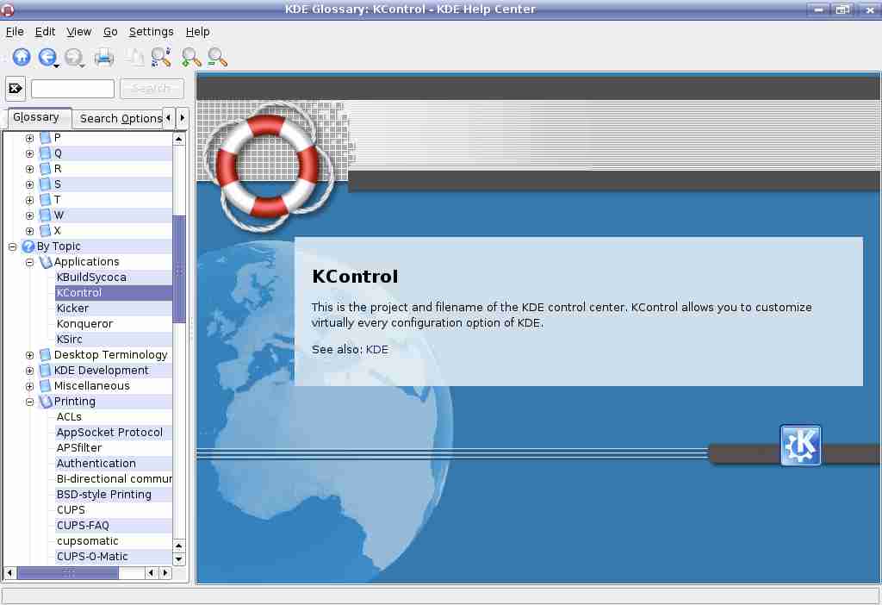Click the lifesaver help logo
The height and width of the screenshot is (605, 882).
[270, 166]
